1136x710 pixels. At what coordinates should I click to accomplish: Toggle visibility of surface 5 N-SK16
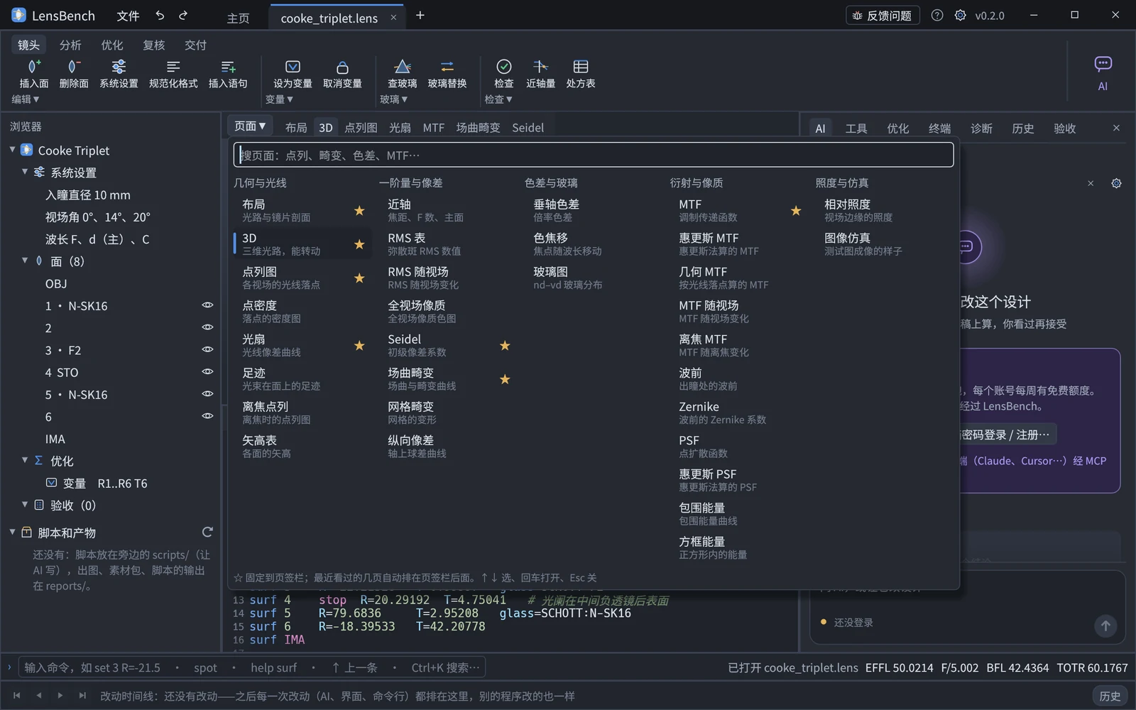[x=207, y=393]
